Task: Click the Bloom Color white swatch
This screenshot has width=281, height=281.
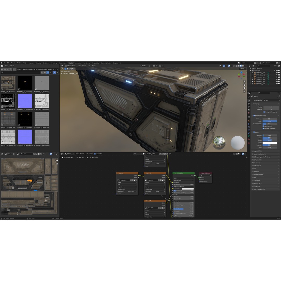Action: tap(270, 143)
